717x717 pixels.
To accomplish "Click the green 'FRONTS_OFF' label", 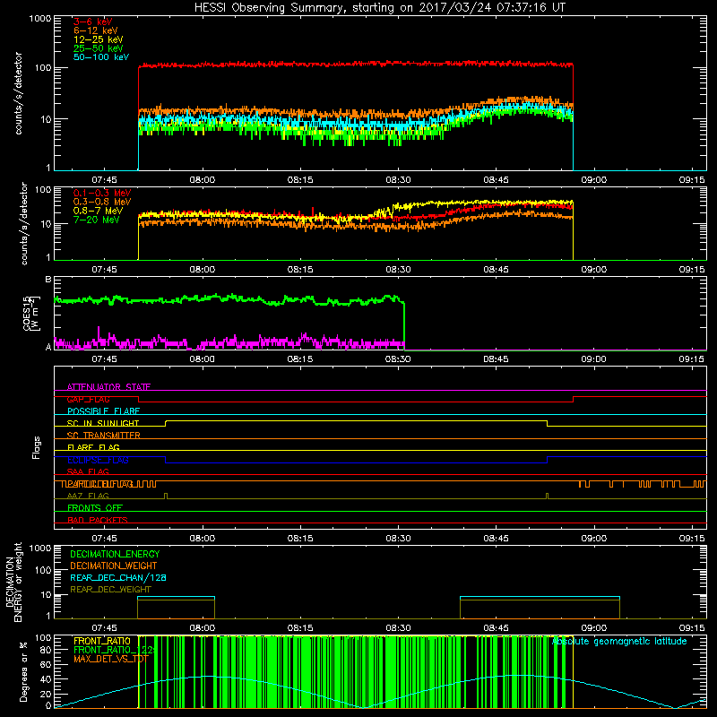I will (x=95, y=508).
